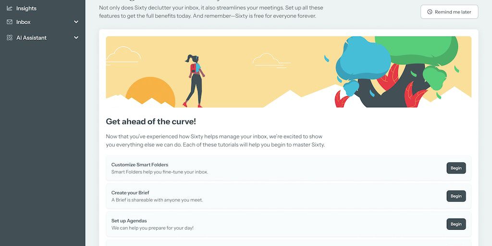This screenshot has height=246, width=492.
Task: Click the Customize Smart Folders title
Action: pos(140,165)
